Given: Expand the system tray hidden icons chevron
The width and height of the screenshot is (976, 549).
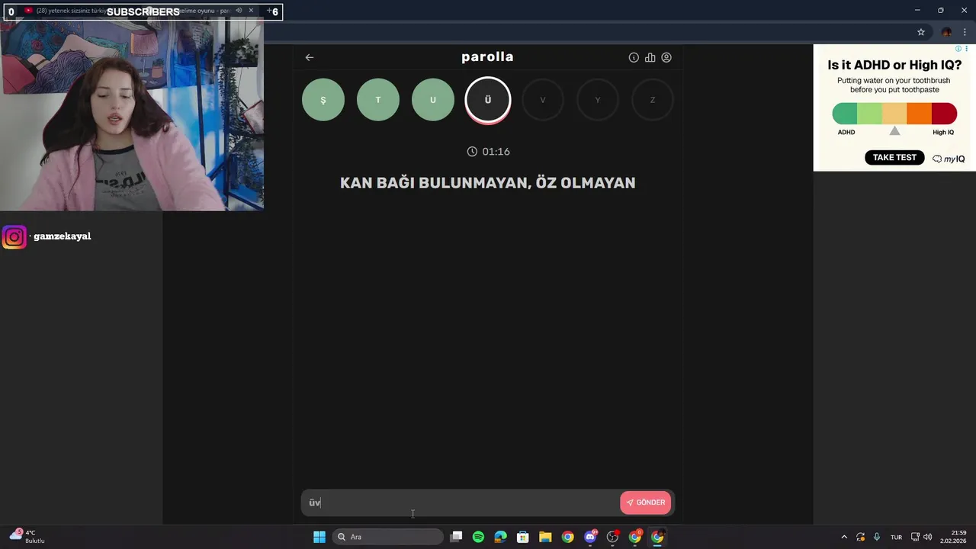Looking at the screenshot, I should [844, 537].
